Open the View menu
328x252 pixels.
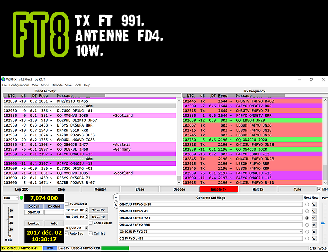coord(35,85)
